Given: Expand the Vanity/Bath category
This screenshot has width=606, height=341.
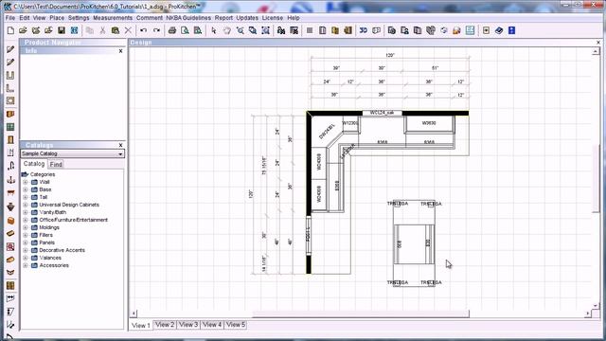Looking at the screenshot, I should tap(26, 212).
